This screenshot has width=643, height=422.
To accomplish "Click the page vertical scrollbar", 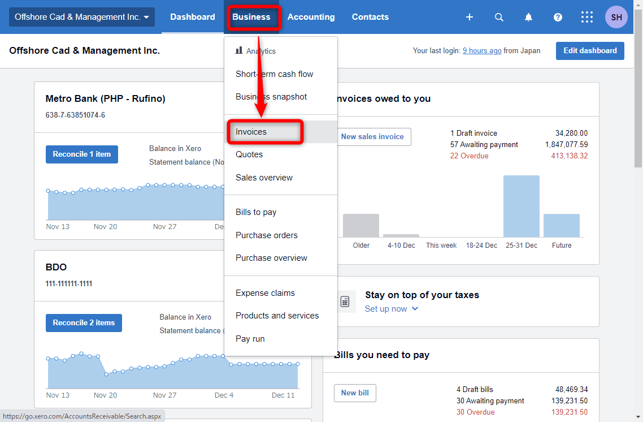I will tap(638, 89).
